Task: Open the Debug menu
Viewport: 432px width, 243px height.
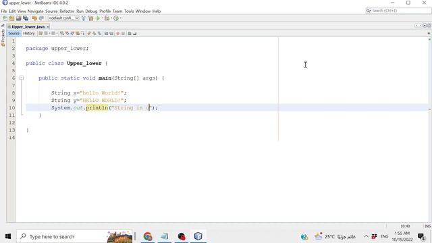Action: click(91, 11)
